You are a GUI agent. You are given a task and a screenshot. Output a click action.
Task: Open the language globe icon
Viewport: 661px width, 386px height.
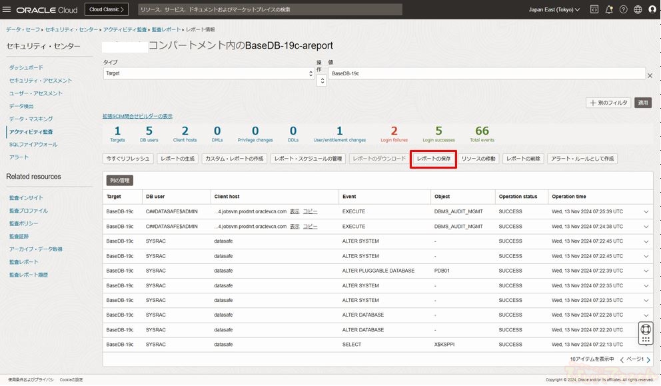[x=638, y=10]
